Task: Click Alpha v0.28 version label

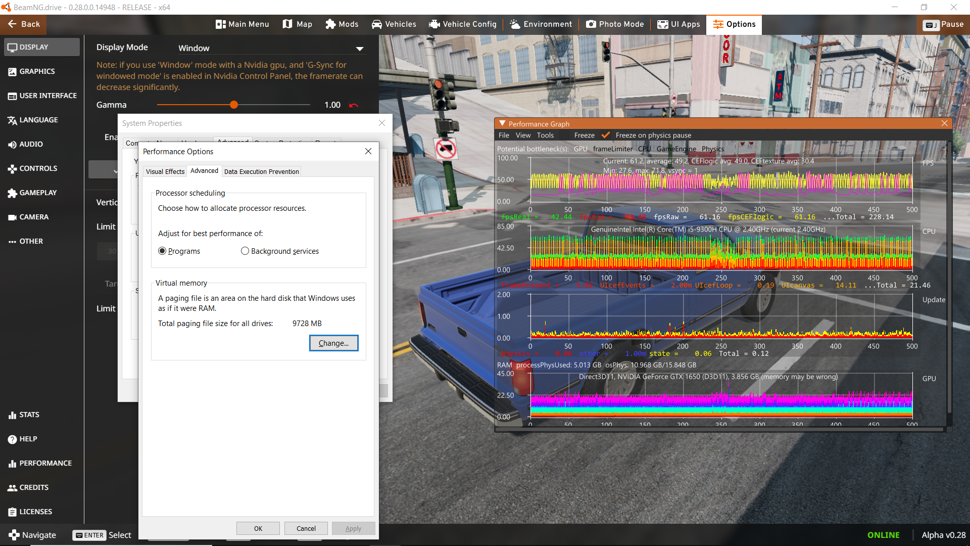Action: [x=943, y=535]
